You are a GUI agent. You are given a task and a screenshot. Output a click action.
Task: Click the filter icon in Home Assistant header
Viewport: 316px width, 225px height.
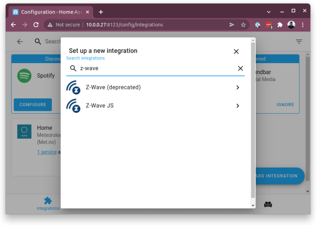coord(299,42)
